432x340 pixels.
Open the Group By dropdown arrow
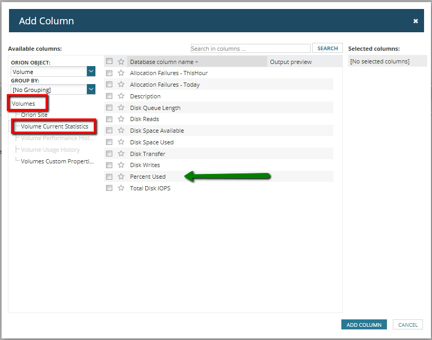pyautogui.click(x=91, y=89)
